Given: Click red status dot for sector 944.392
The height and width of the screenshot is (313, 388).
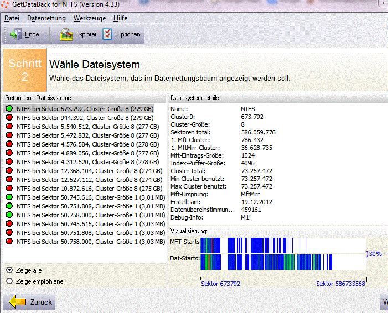Looking at the screenshot, I should coord(9,118).
